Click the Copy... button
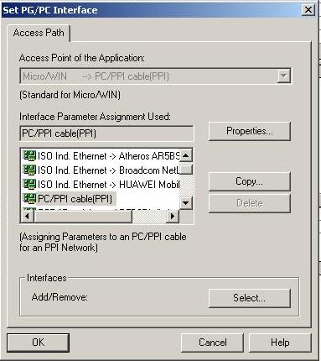 click(x=250, y=181)
